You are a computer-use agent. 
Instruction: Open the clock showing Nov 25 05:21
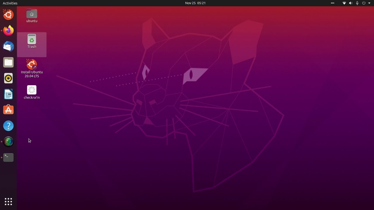pos(195,3)
